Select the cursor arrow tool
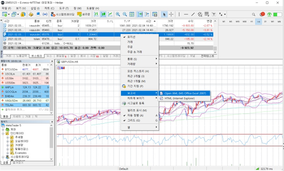The image size is (284, 171). (x=164, y=14)
